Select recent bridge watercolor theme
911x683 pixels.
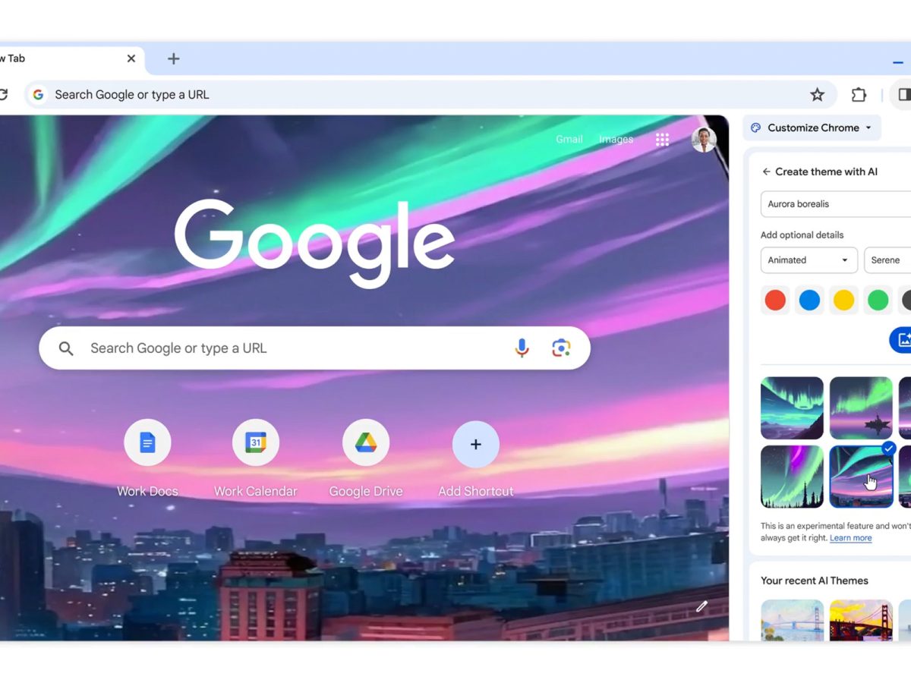pos(792,620)
